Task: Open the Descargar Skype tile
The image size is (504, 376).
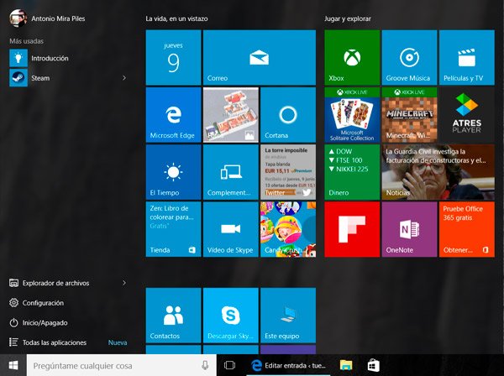Action: click(x=231, y=316)
